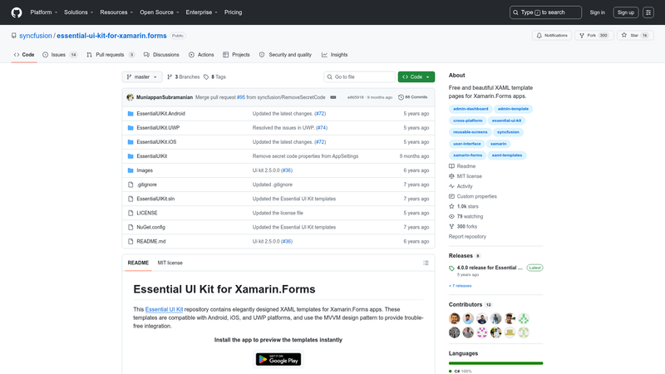Viewport: 665px width, 374px height.
Task: Switch to the Insights tab
Action: tap(335, 55)
